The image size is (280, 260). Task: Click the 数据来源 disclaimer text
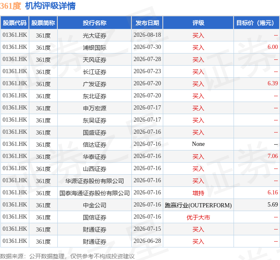[x=67, y=256]
